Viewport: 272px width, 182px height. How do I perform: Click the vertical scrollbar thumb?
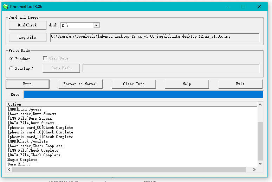[260, 141]
